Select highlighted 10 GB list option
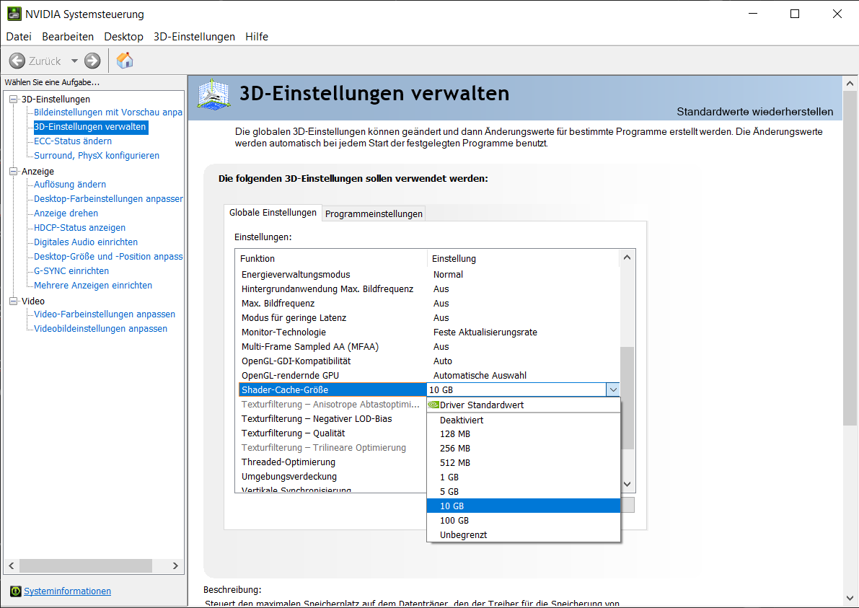 click(523, 506)
